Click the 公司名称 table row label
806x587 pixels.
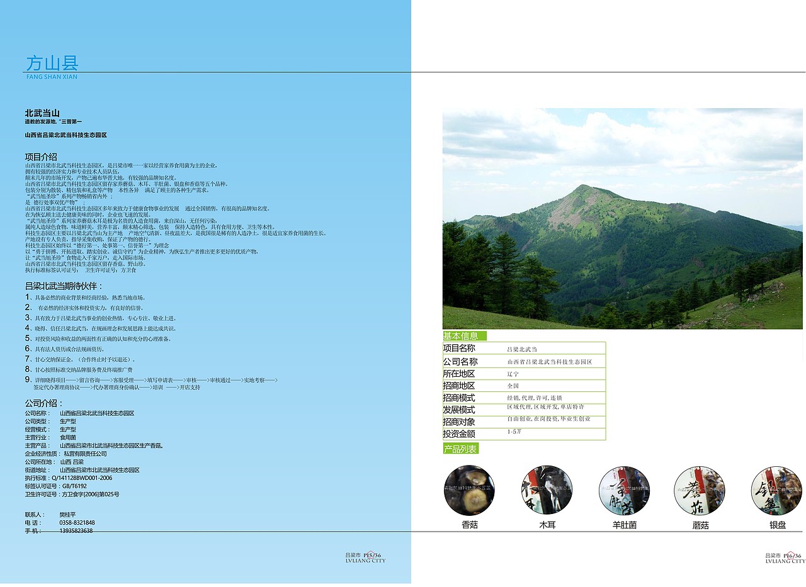(460, 362)
